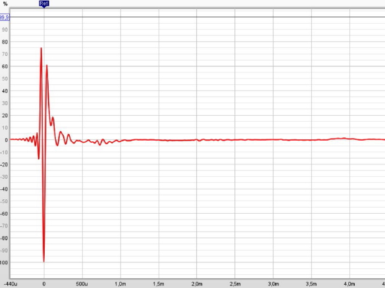The image size is (385, 288).
Task: Click the 1,0m time axis label
Action: tap(120, 284)
